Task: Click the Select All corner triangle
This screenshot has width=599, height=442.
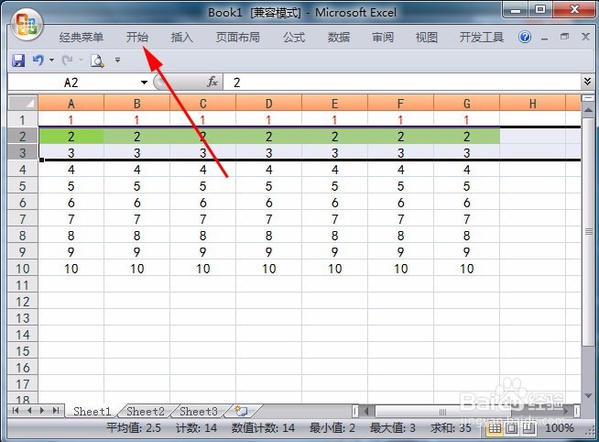Action: coord(23,103)
